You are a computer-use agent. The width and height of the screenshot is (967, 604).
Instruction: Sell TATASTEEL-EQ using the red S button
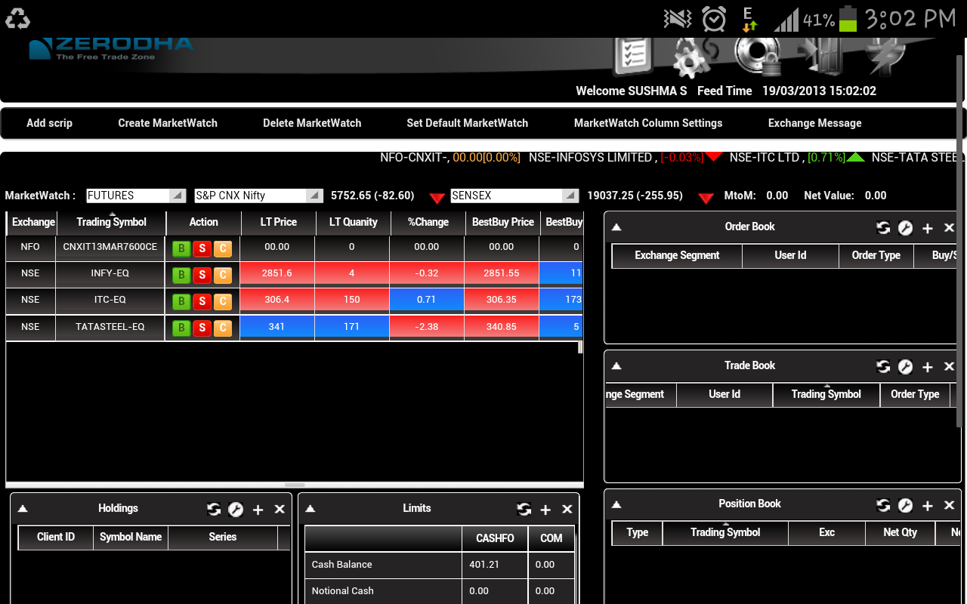[202, 328]
